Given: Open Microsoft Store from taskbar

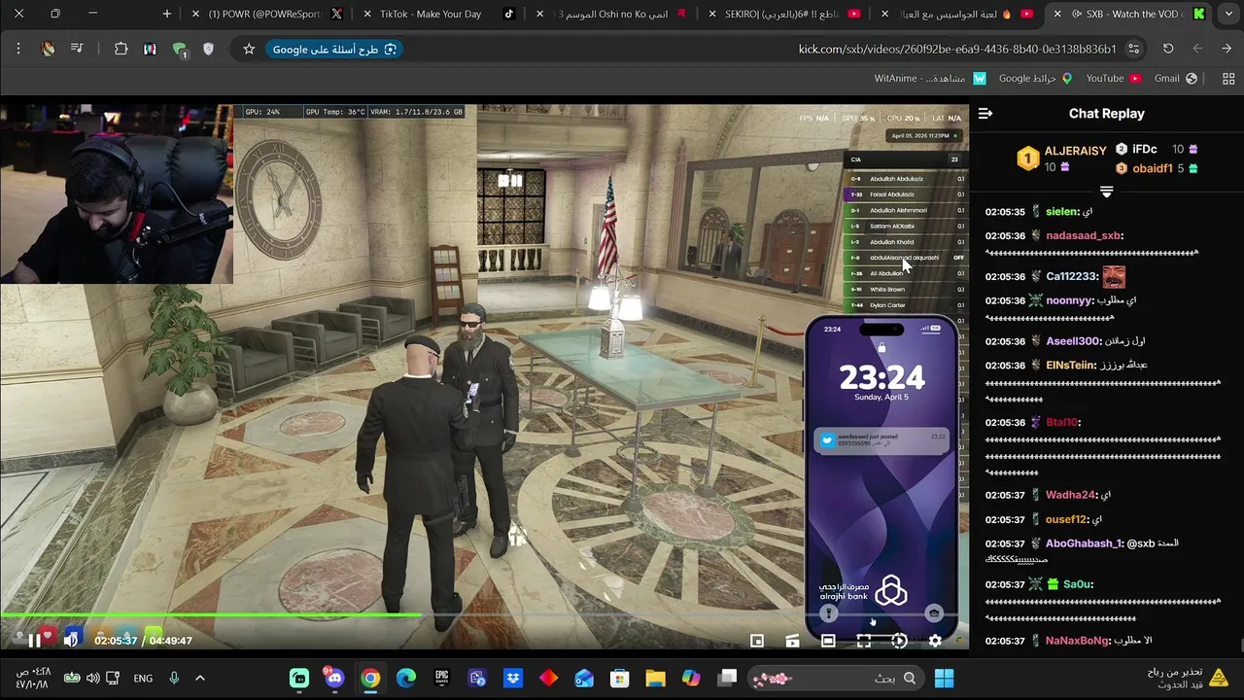Looking at the screenshot, I should [x=619, y=678].
